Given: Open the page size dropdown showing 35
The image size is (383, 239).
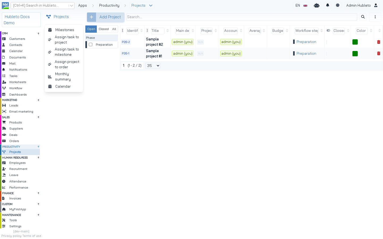Looking at the screenshot, I should 153,66.
